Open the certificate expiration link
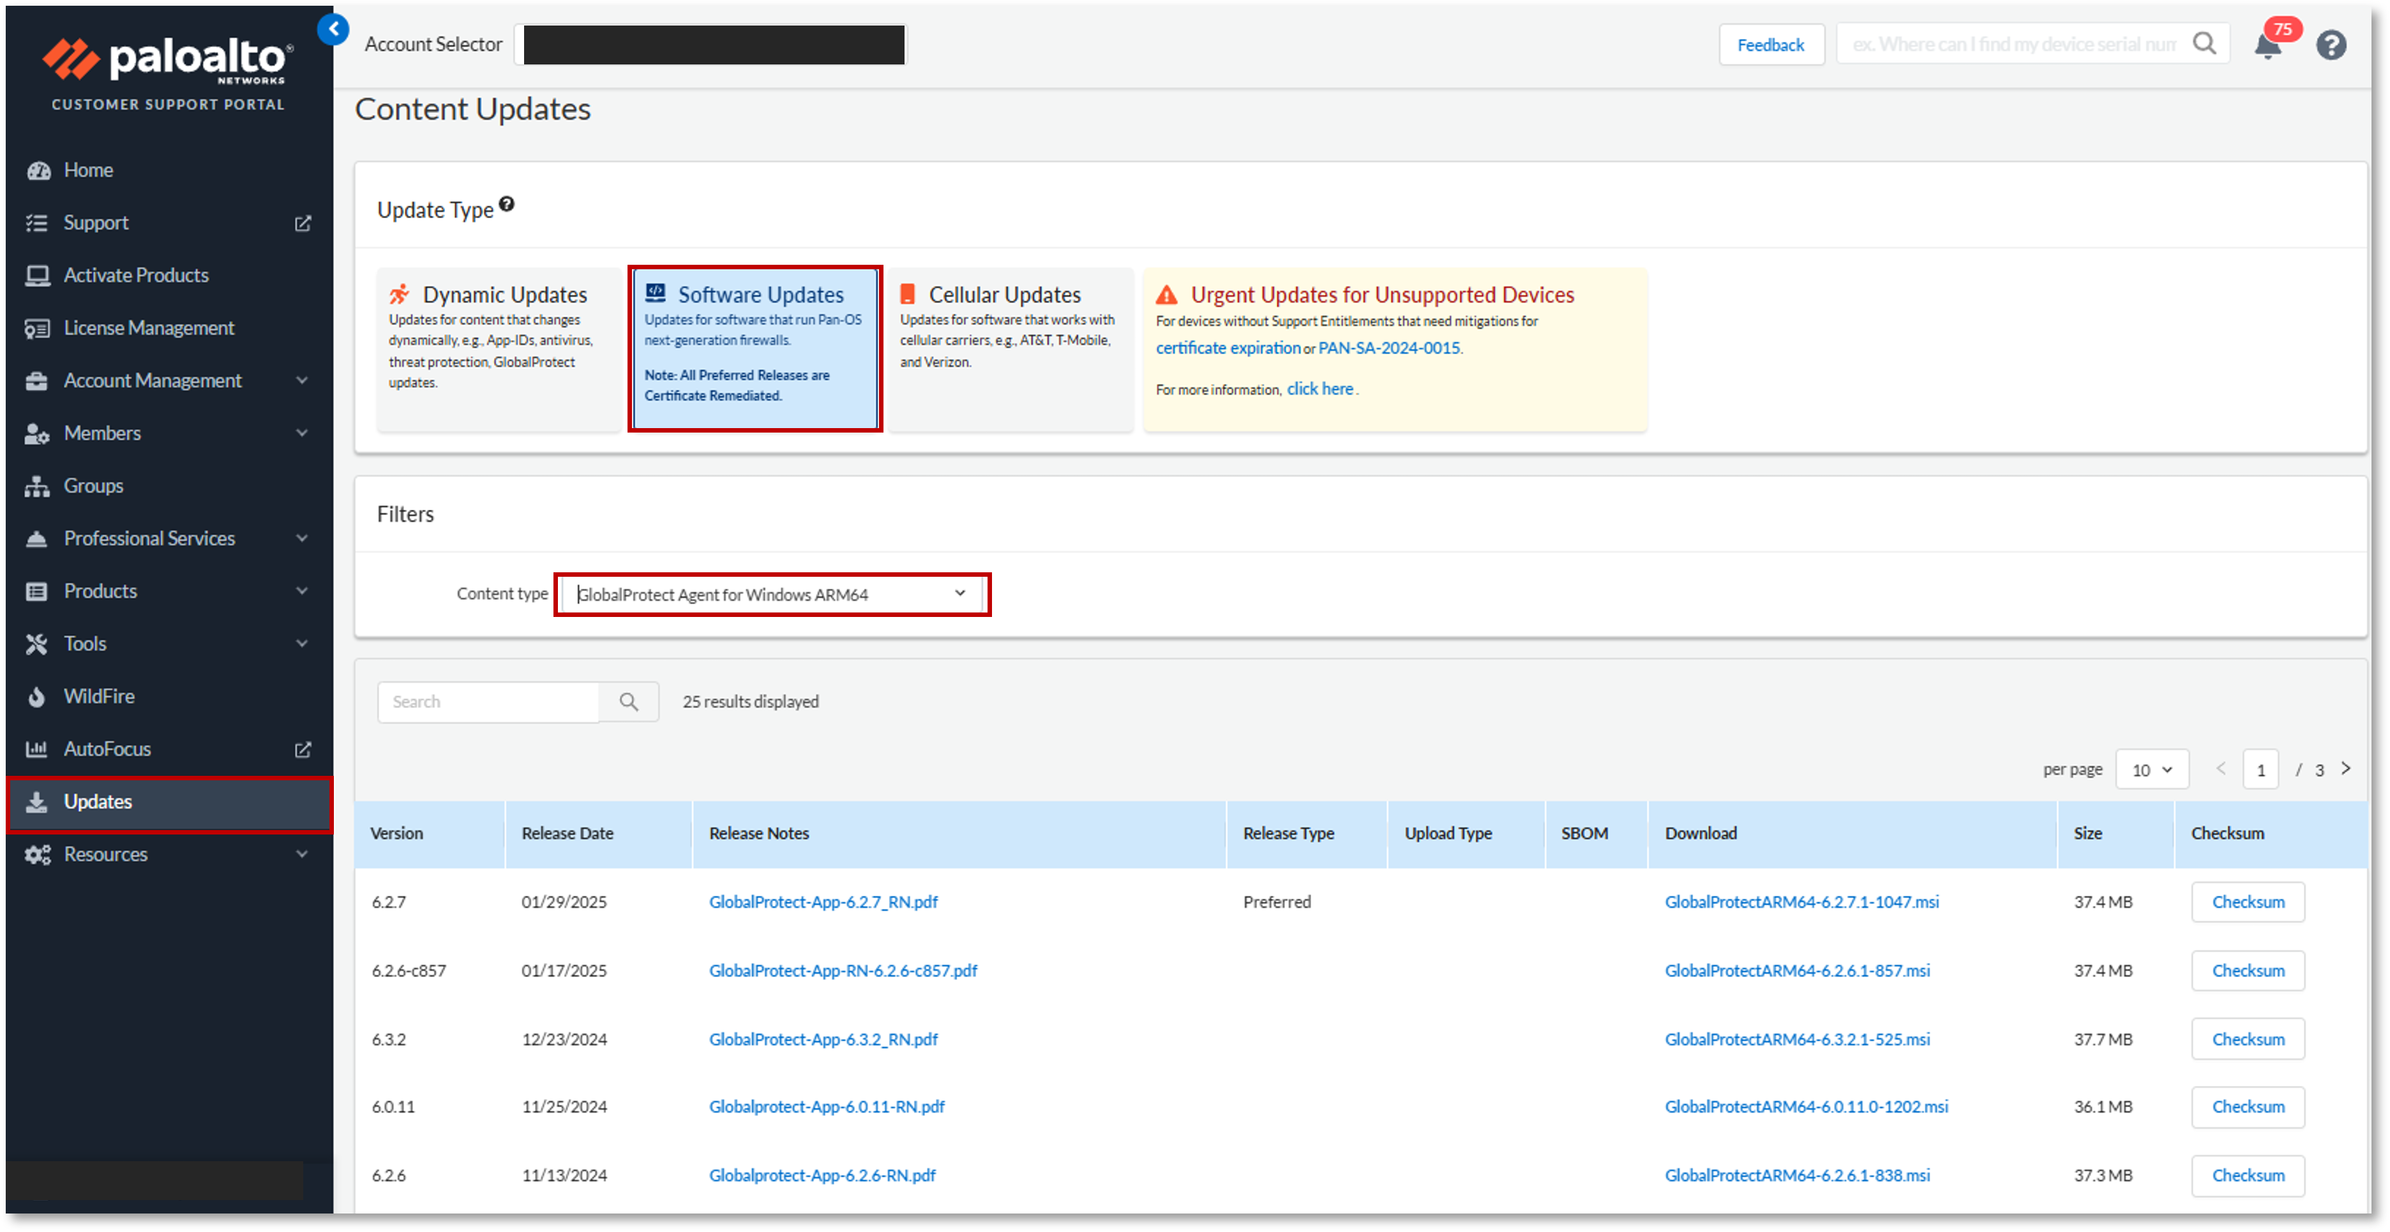Image resolution: width=2390 pixels, height=1232 pixels. [1228, 348]
